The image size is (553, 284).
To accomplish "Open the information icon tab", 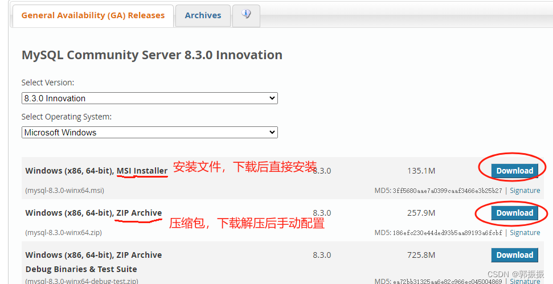I will pos(246,15).
